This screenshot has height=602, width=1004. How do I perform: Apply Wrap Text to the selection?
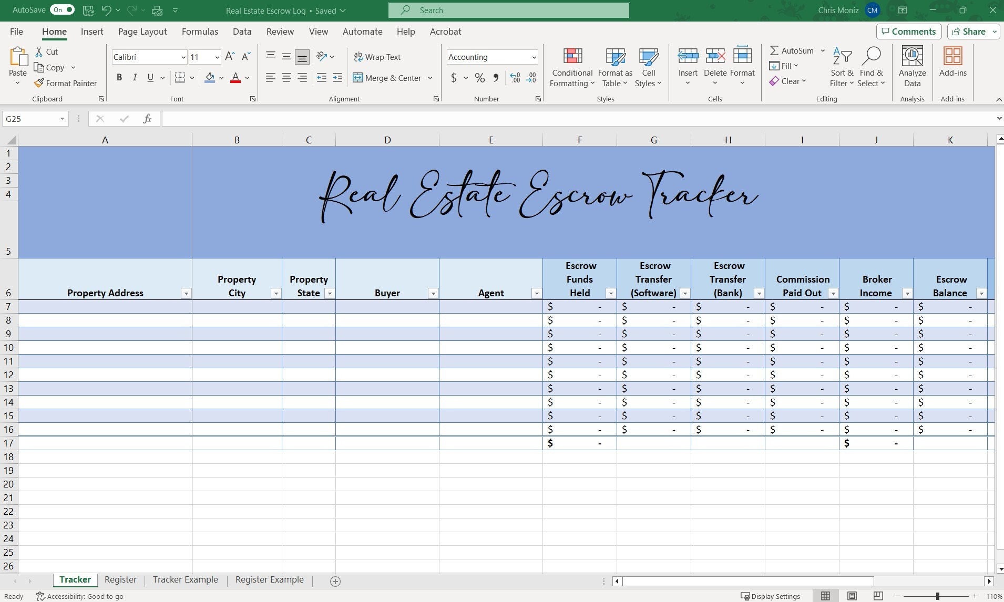(377, 57)
